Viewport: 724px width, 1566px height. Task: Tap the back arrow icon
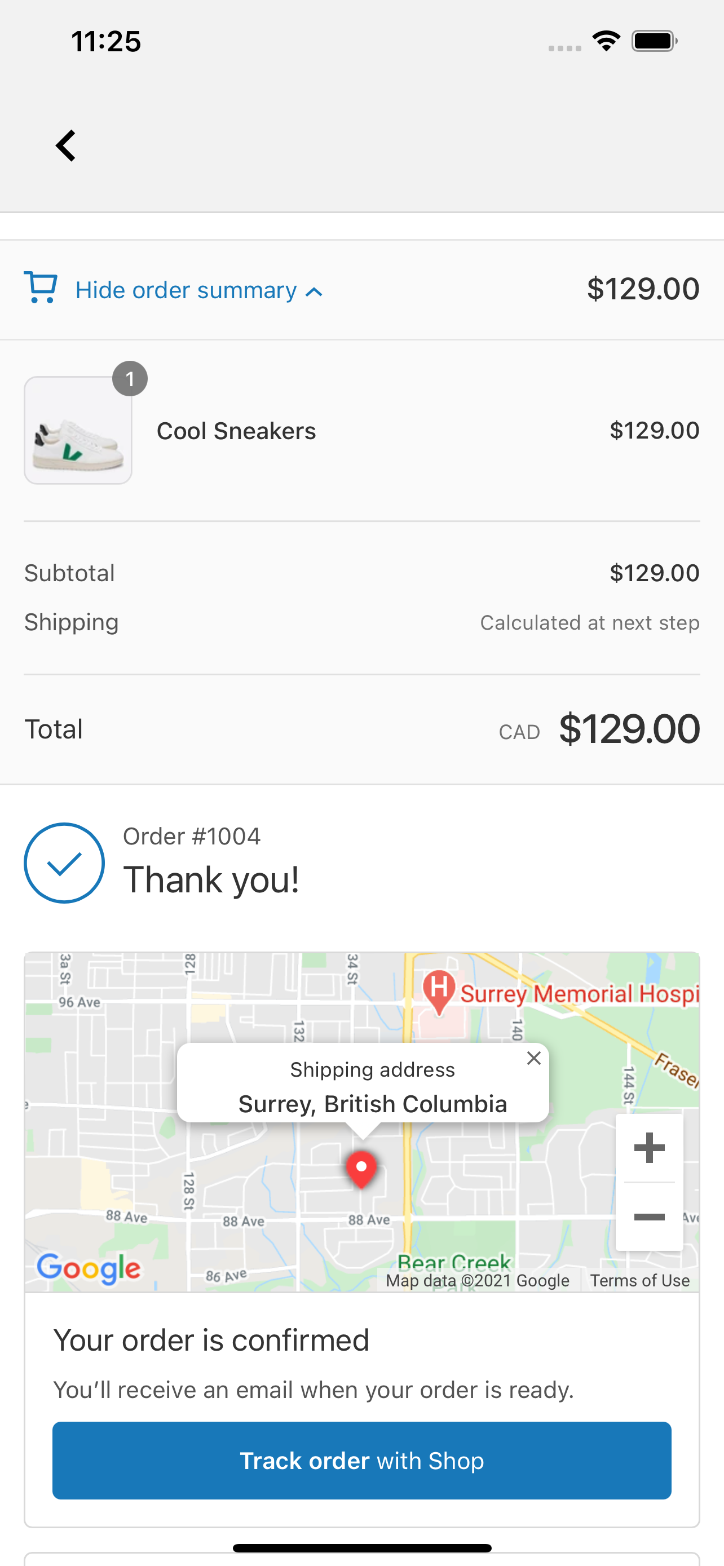point(65,146)
